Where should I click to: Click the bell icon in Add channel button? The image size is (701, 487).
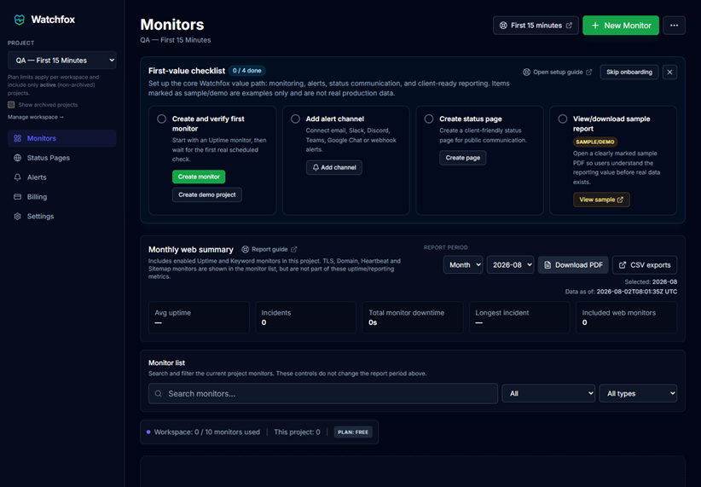(x=316, y=167)
